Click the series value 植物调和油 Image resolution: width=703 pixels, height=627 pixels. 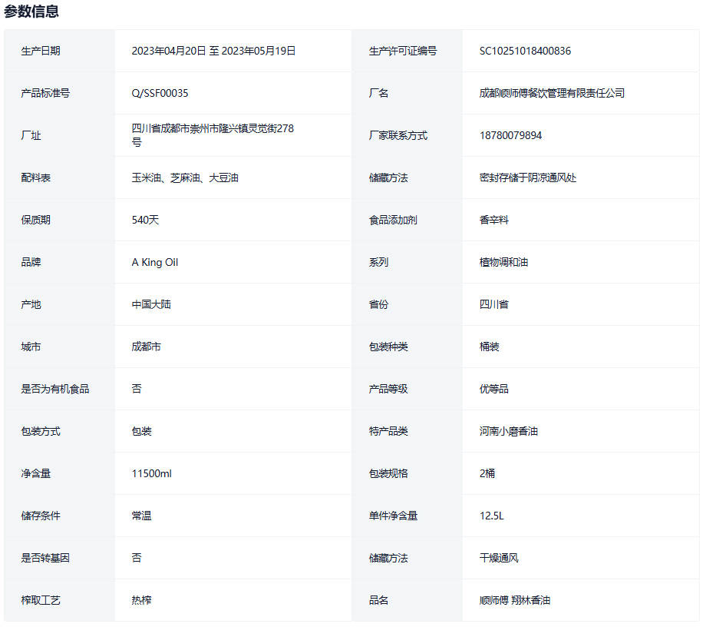[504, 262]
